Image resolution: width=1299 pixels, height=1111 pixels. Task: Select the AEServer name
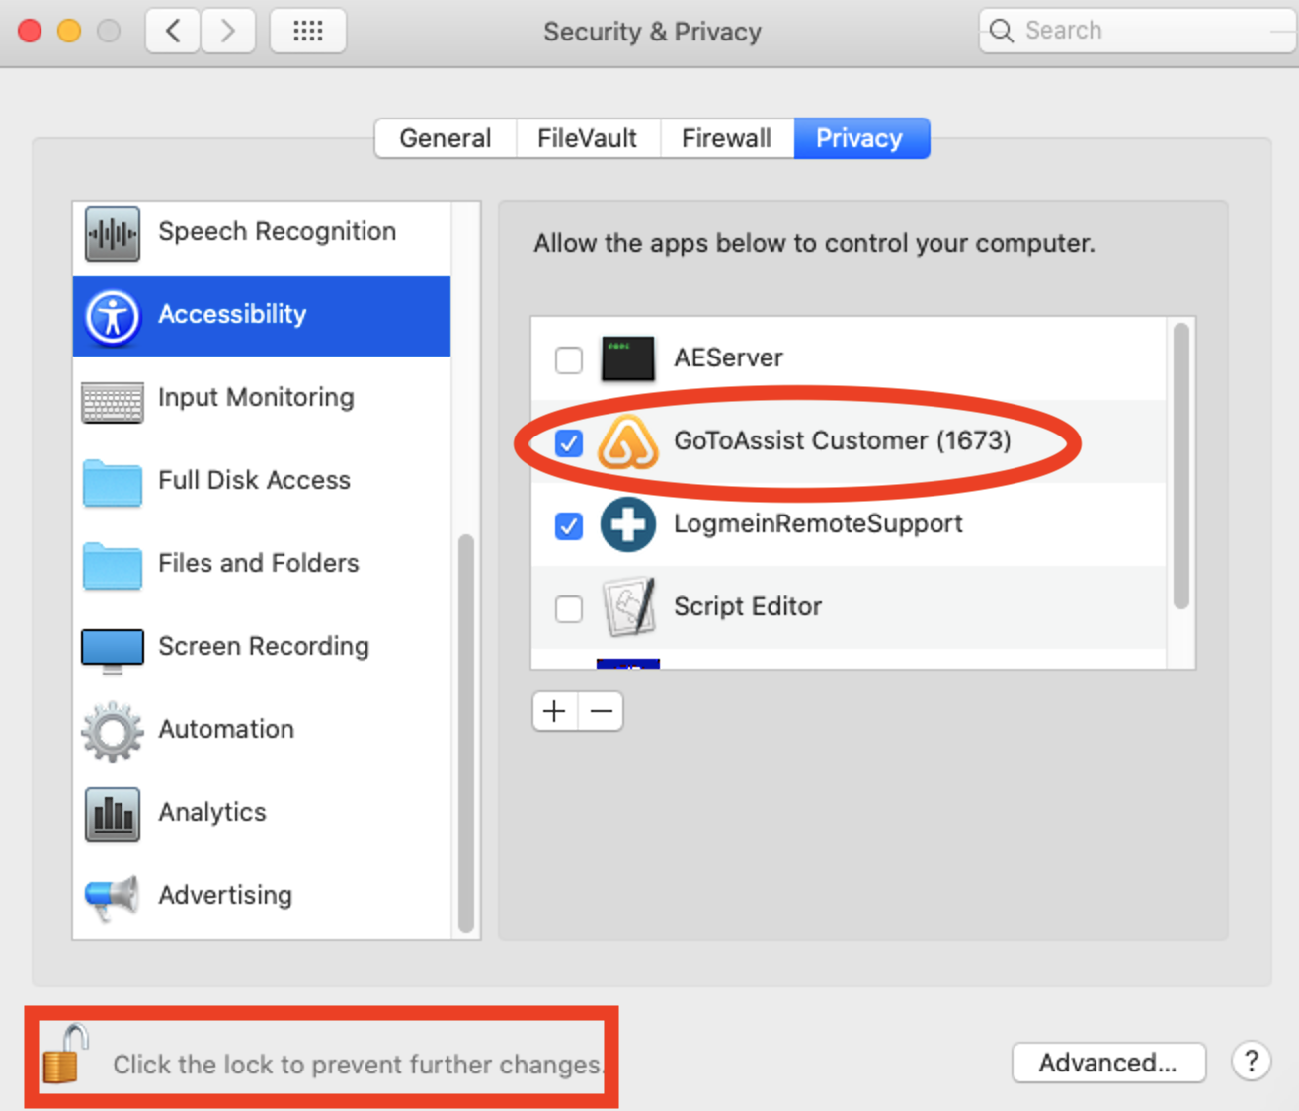[x=728, y=357]
